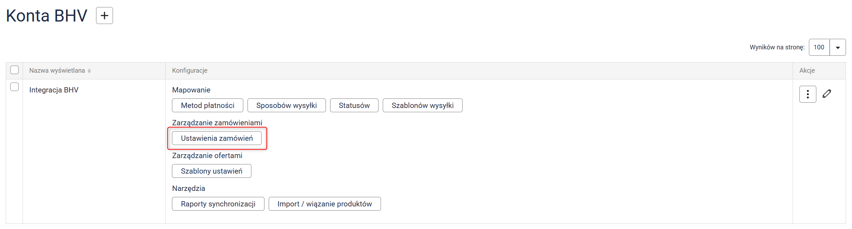
Task: Click the plus icon to add BHV account
Action: pos(104,16)
